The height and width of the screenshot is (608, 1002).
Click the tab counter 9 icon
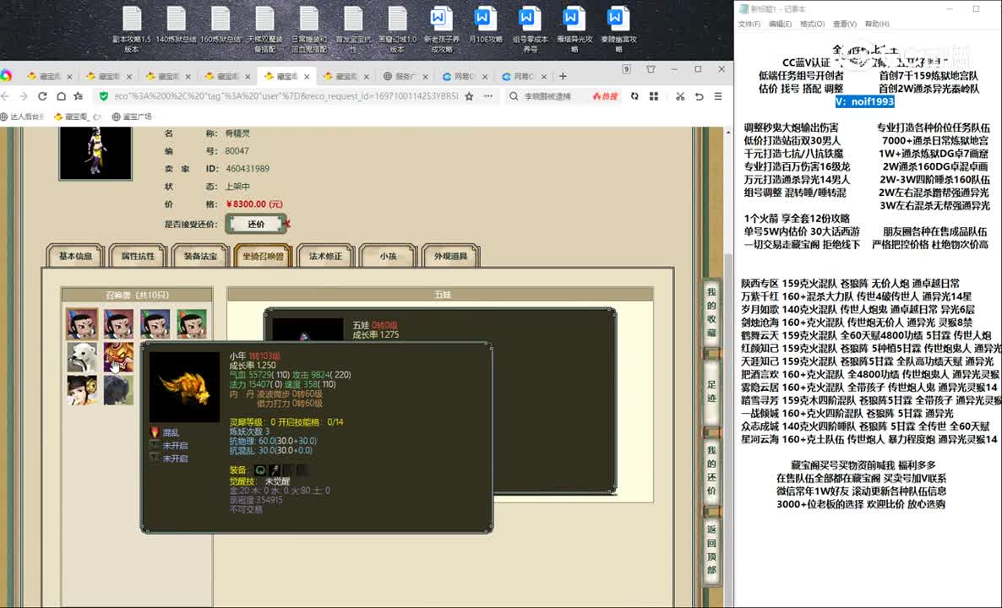pos(627,69)
